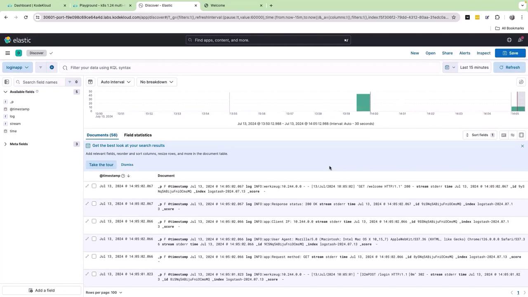Viewport: 528px width, 297px height.
Task: Expand the Client IP log row
Action: [x=87, y=222]
